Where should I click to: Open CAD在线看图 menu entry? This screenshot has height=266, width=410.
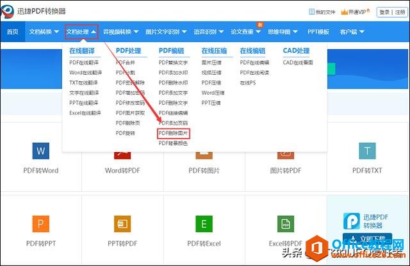(x=298, y=63)
